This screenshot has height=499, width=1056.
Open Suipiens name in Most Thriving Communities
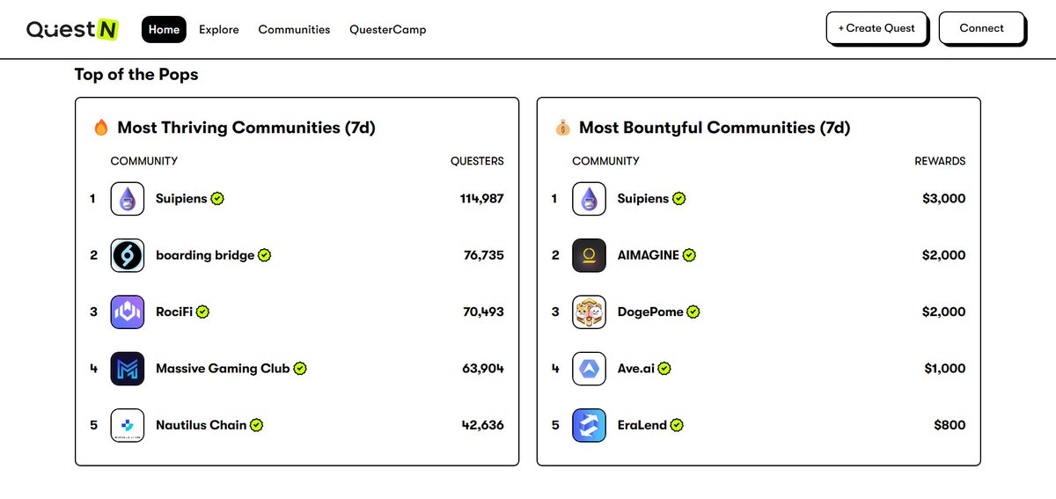[x=181, y=199]
